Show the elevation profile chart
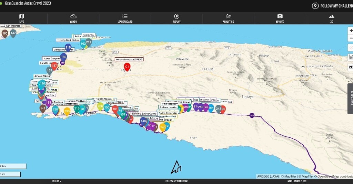Screen dimensions: 353x184 click(351, 57)
